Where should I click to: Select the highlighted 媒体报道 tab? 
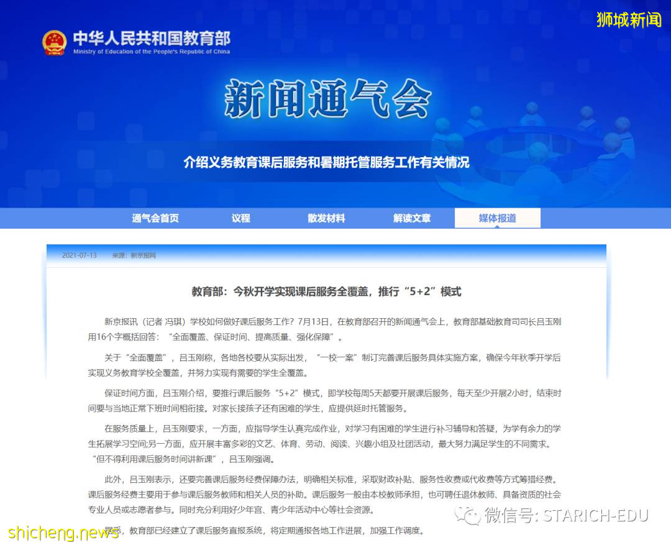(x=496, y=218)
